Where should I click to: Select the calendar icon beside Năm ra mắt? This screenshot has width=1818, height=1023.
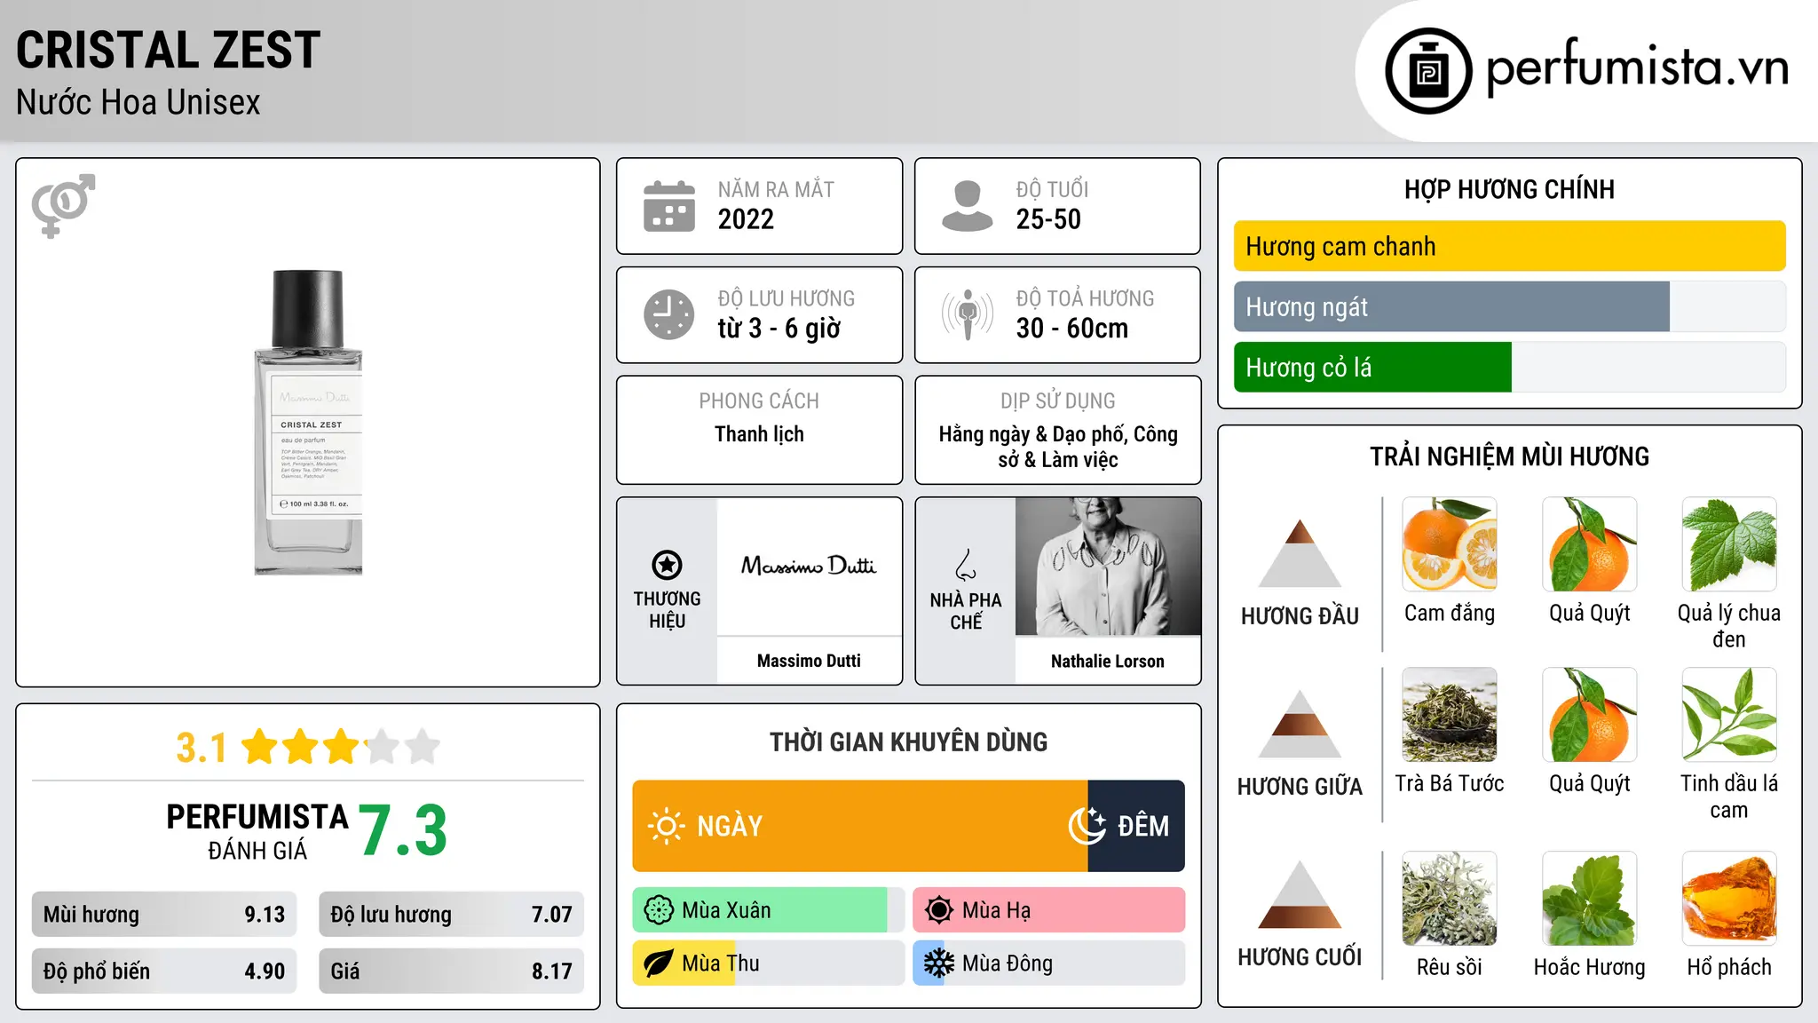[x=669, y=206]
